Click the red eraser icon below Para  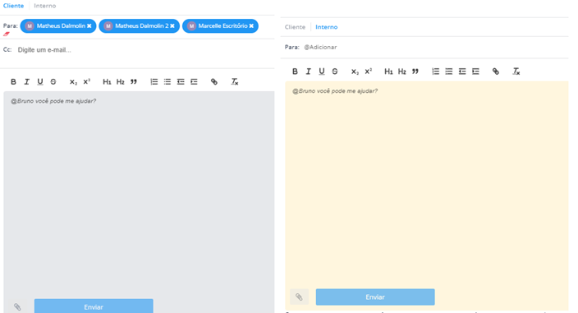[7, 34]
